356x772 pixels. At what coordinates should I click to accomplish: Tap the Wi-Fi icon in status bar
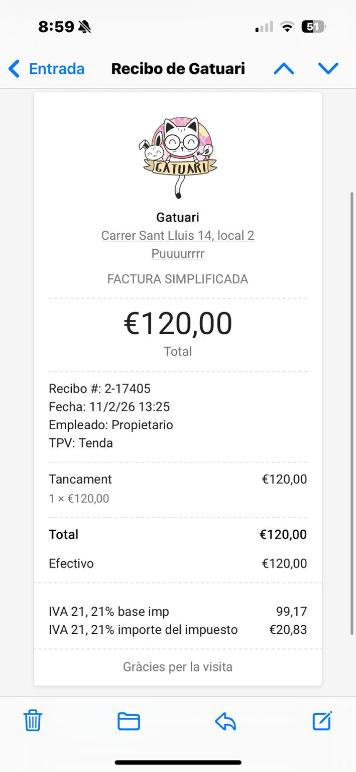287,27
